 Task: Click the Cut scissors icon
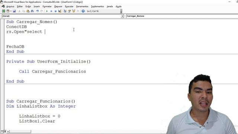point(19,11)
